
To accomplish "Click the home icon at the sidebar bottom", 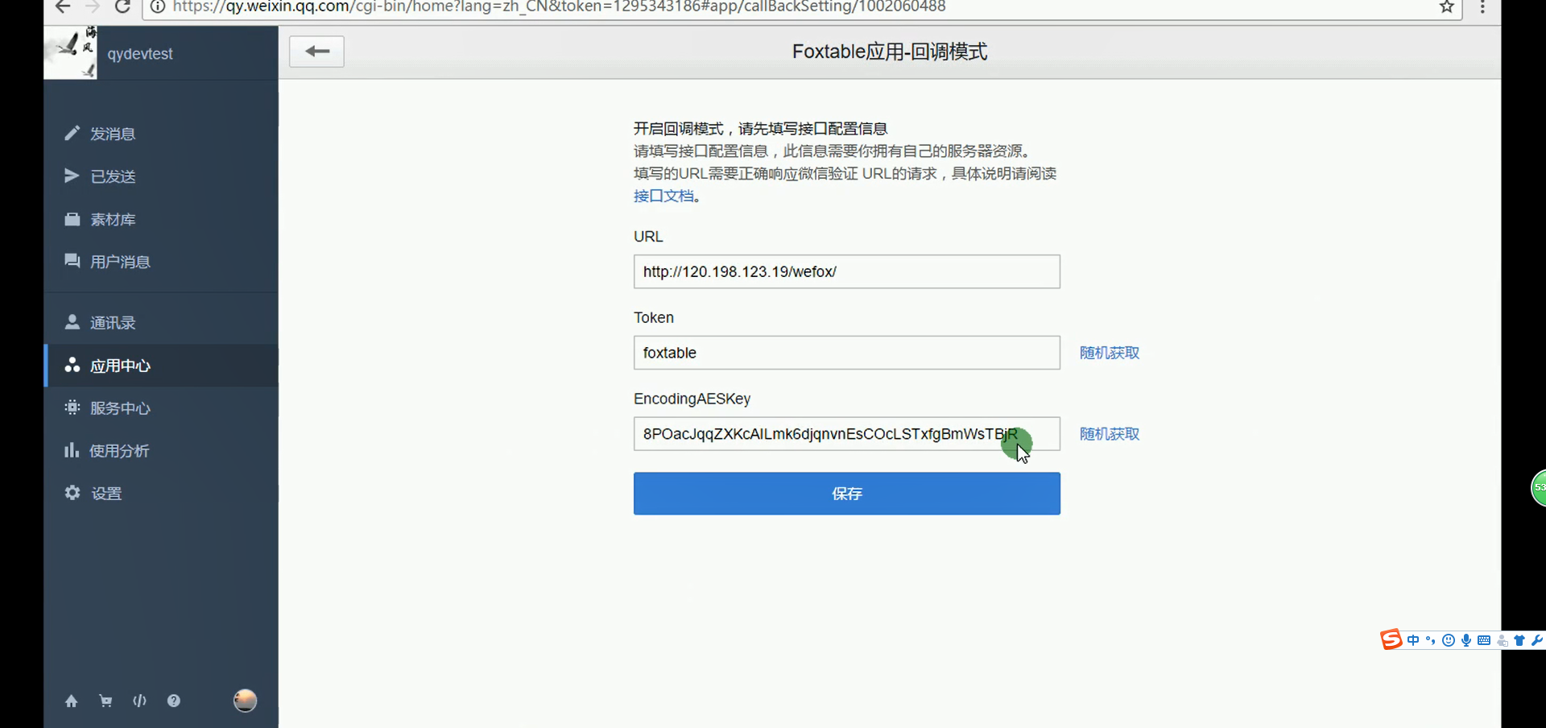I will 72,701.
